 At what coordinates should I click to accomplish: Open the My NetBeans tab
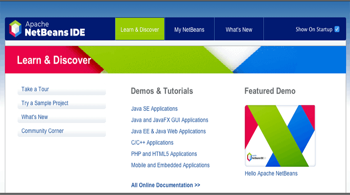click(189, 29)
